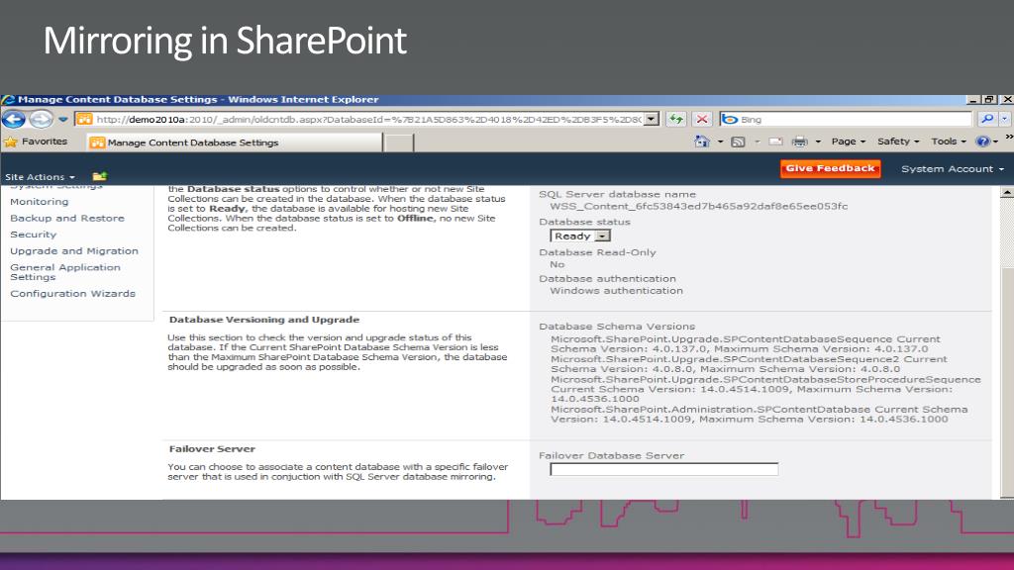The width and height of the screenshot is (1014, 570).
Task: Click the blue Help question mark icon
Action: click(983, 142)
